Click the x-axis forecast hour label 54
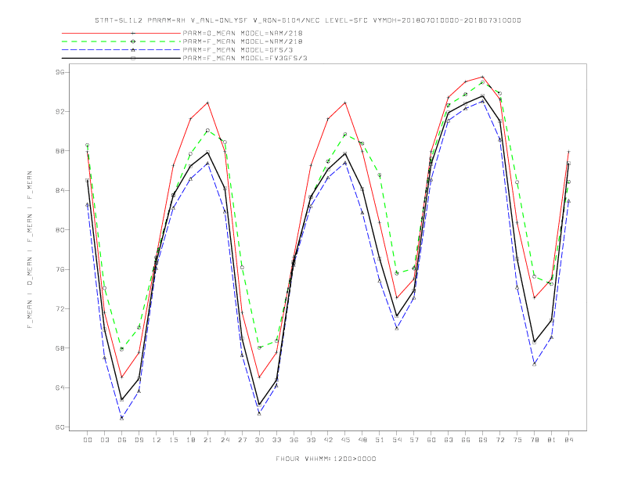 (397, 440)
